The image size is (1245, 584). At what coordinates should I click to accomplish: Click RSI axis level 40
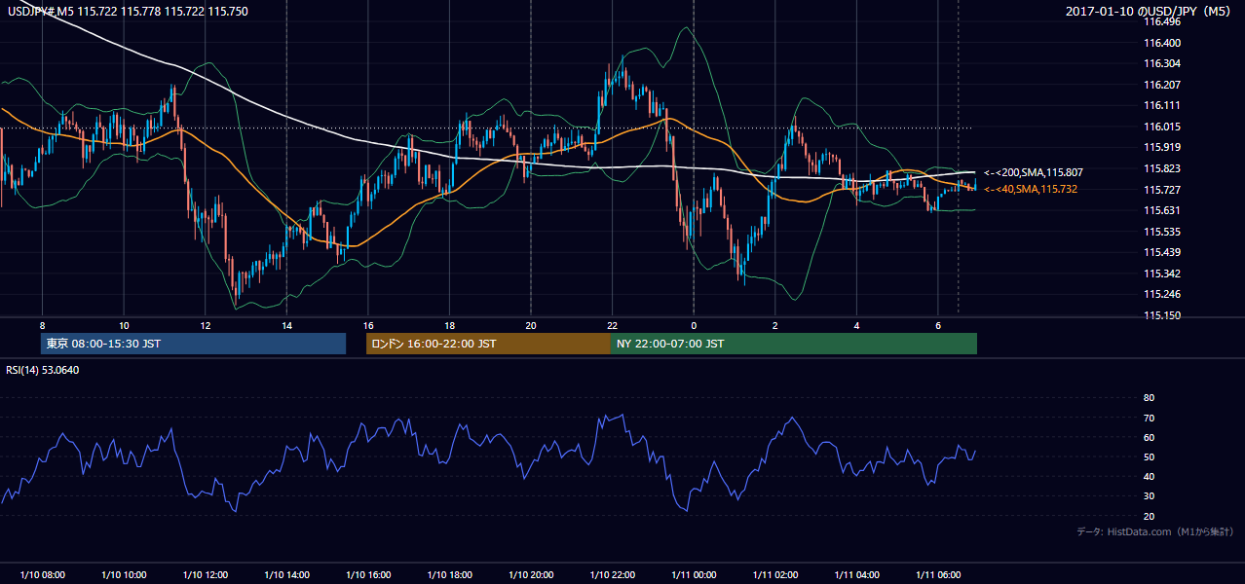coord(1149,477)
